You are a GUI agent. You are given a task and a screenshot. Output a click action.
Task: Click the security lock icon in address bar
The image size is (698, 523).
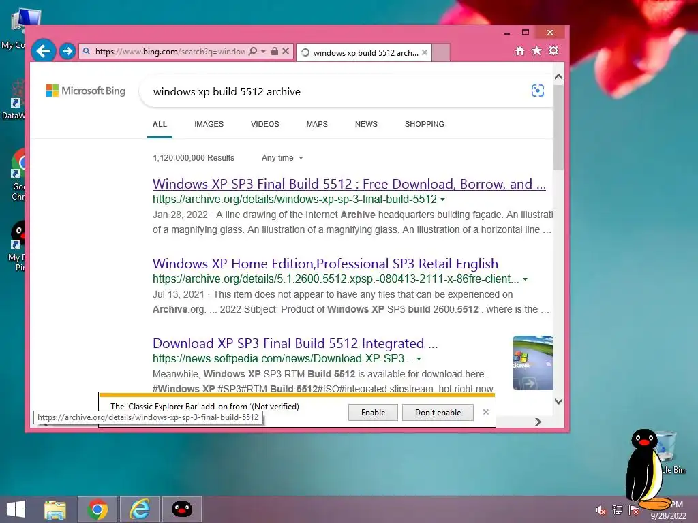275,51
